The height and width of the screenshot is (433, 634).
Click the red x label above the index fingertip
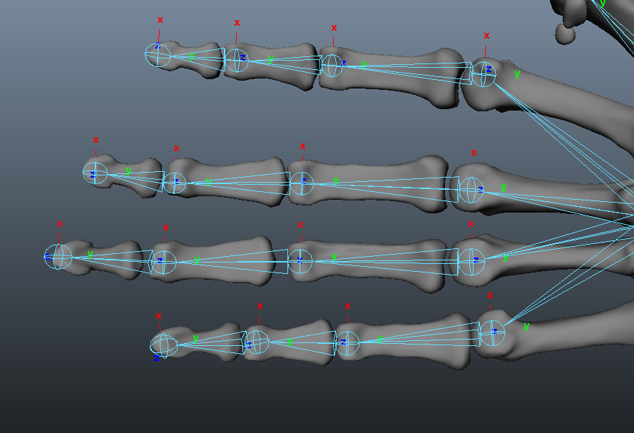pyautogui.click(x=158, y=21)
